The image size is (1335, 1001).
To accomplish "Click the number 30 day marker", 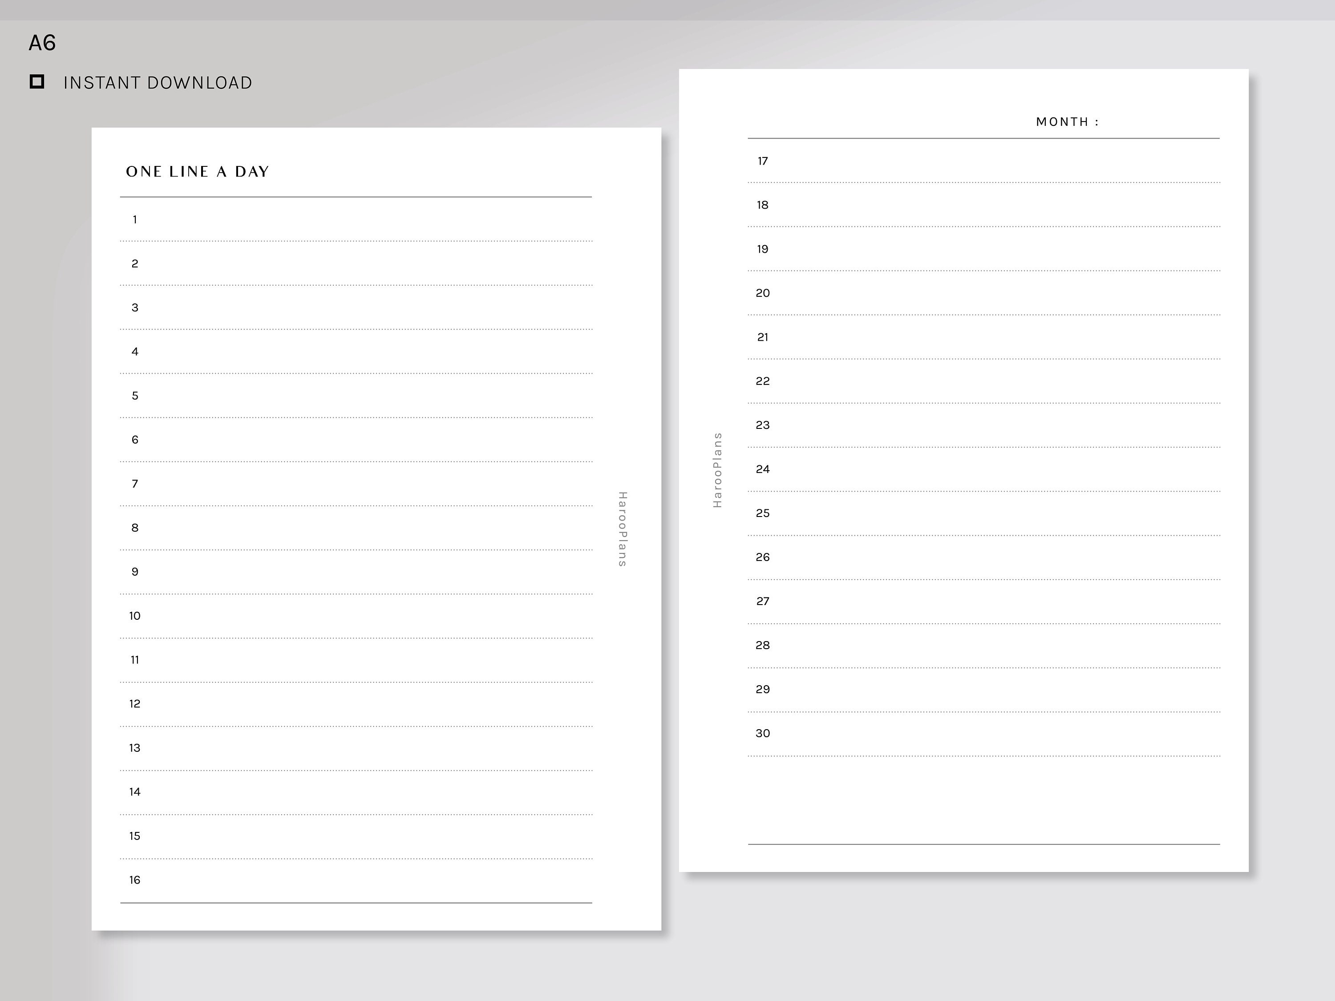I will click(763, 733).
